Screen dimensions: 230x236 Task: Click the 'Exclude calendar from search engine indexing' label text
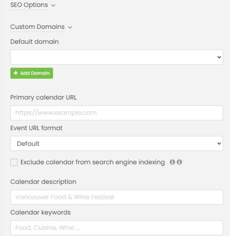click(x=92, y=162)
